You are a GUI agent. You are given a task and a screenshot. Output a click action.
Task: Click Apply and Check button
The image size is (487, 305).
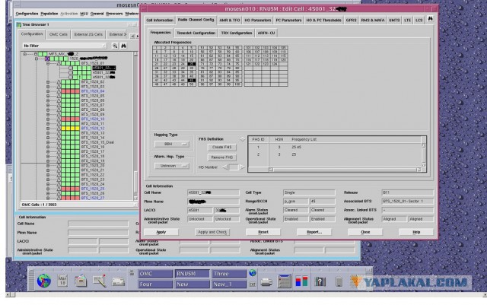pos(212,232)
